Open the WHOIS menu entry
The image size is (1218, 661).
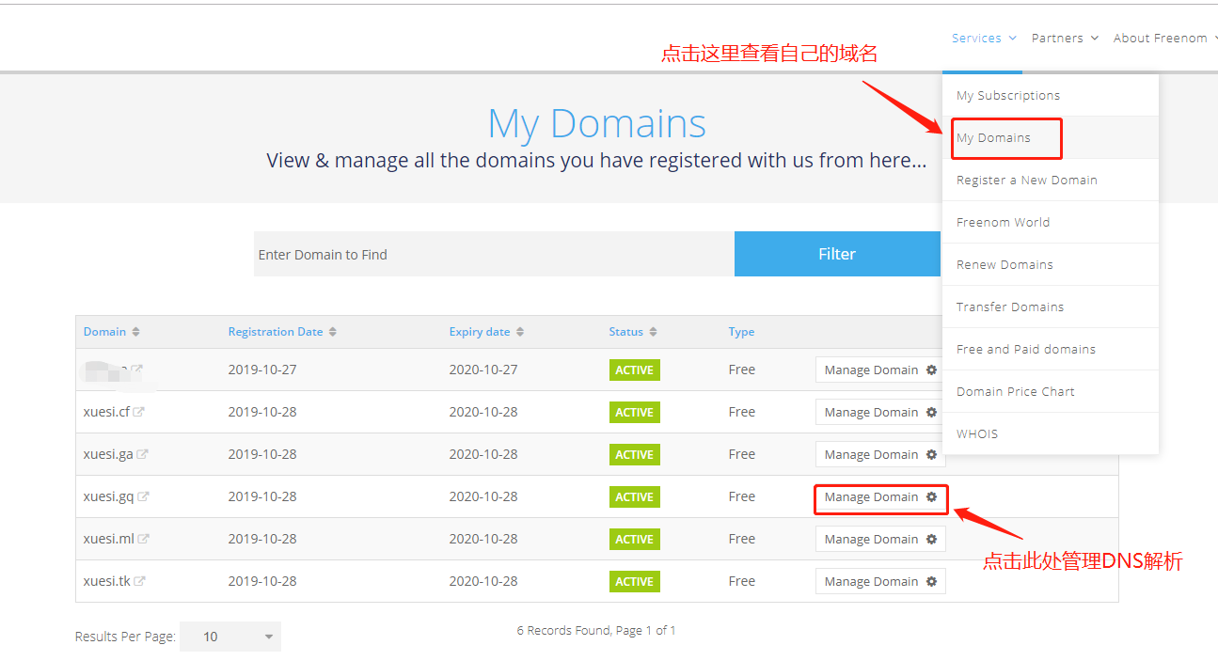tap(977, 434)
